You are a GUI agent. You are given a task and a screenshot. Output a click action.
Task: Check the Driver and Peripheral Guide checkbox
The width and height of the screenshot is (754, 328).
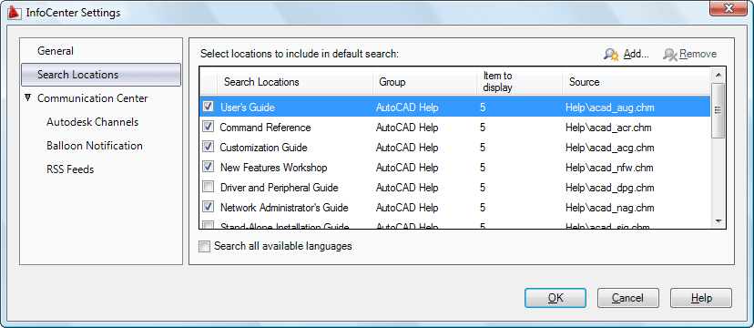(x=209, y=187)
